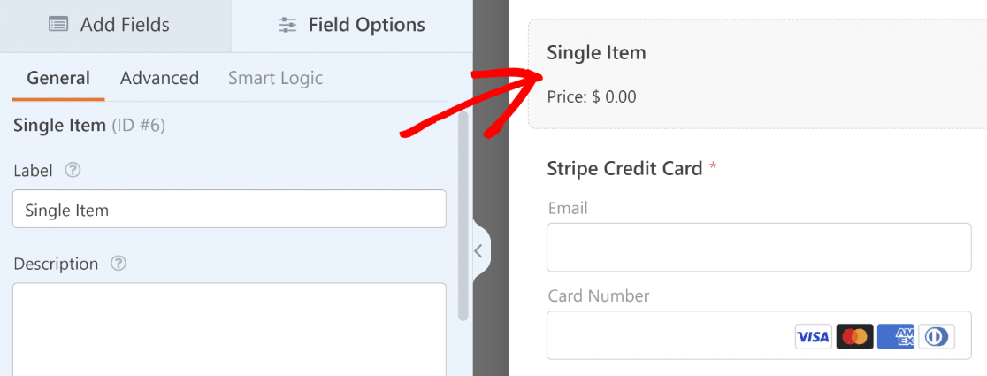
Task: Switch to the General sub-tab
Action: coord(58,78)
